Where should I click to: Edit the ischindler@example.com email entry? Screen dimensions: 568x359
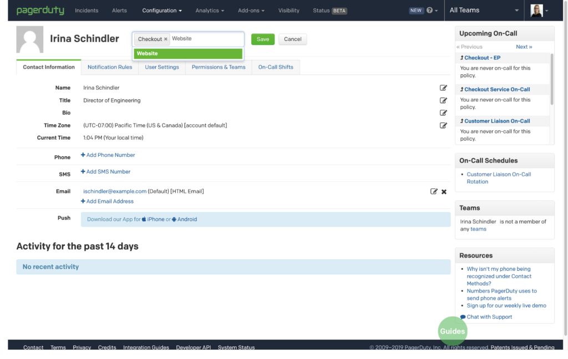coord(434,192)
